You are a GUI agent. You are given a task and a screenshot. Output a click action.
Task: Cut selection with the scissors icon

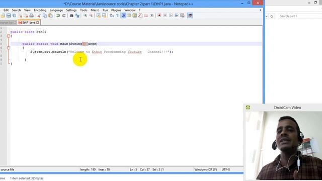[39, 16]
